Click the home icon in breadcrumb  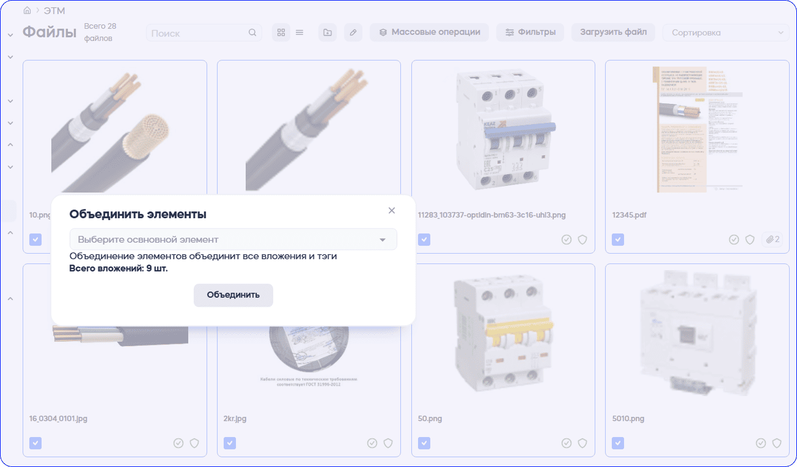pyautogui.click(x=27, y=10)
